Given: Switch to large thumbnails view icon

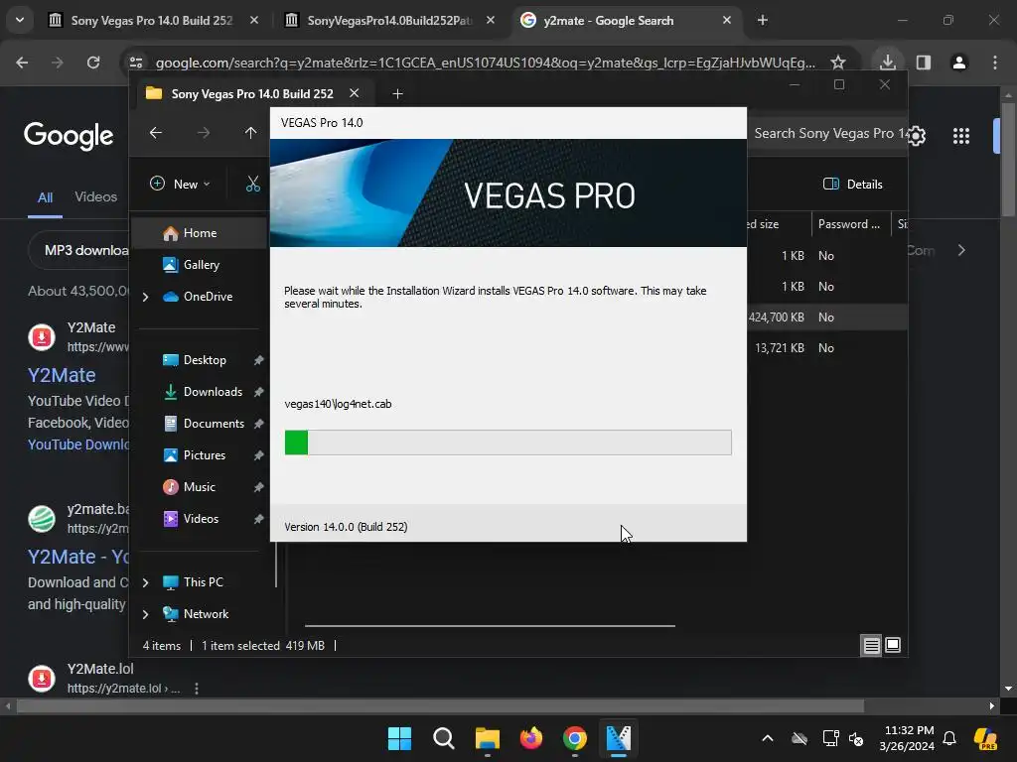Looking at the screenshot, I should [893, 645].
